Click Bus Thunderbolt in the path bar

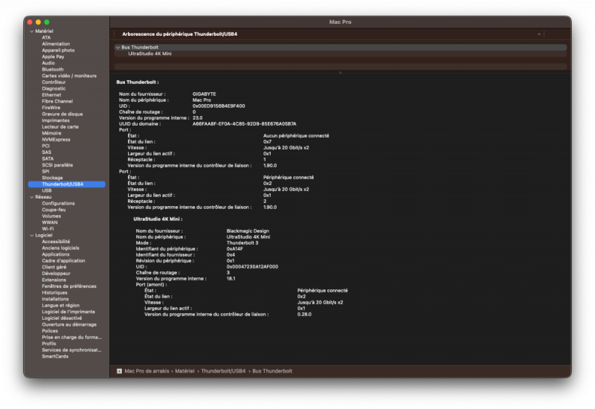coord(272,371)
